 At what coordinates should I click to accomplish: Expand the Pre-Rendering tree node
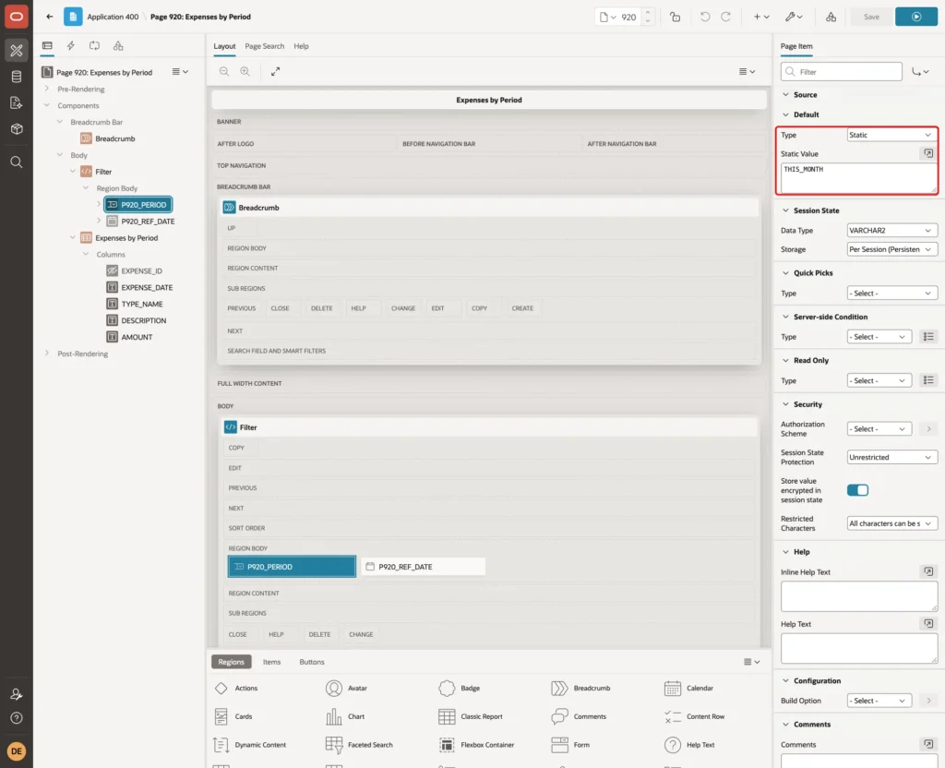tap(47, 89)
